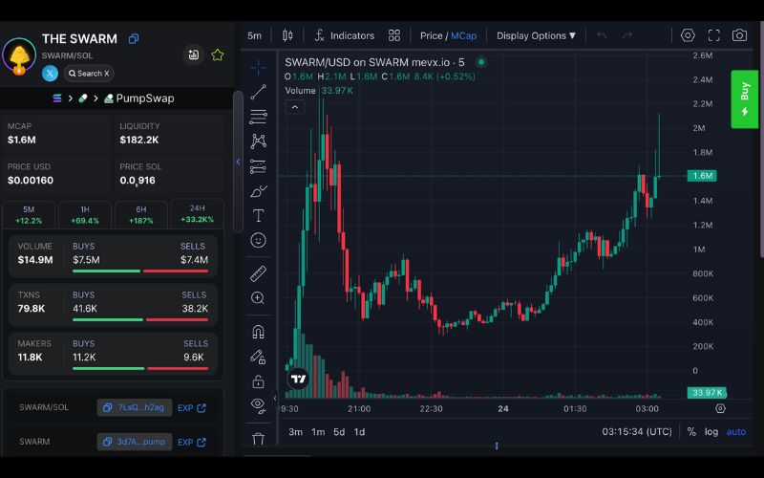Open the long position forecasting tool
Viewport: 764px width, 478px height.
coord(258,166)
